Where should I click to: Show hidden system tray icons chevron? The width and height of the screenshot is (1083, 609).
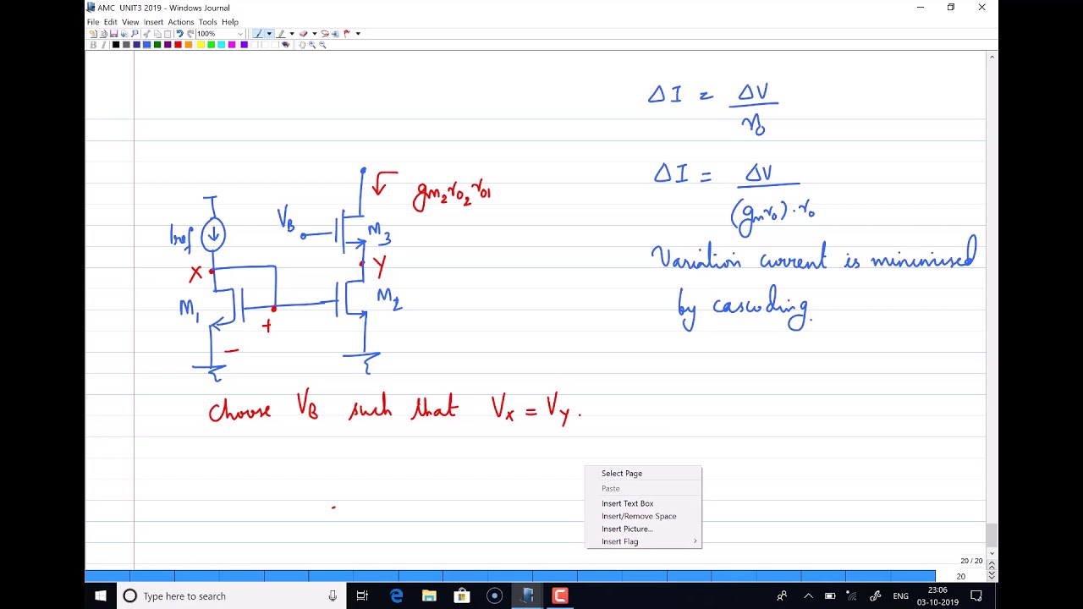[807, 596]
